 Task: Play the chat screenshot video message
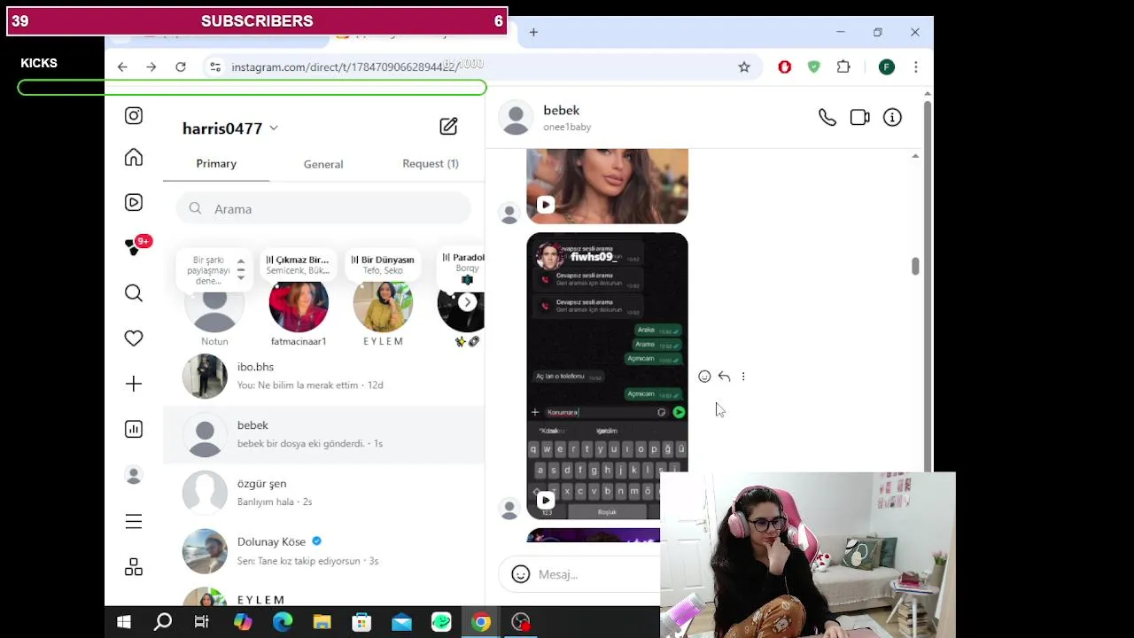pyautogui.click(x=546, y=501)
